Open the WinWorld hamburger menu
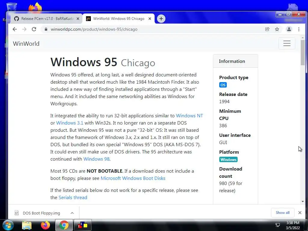Viewport: 308px width, 231px height. 287,43
